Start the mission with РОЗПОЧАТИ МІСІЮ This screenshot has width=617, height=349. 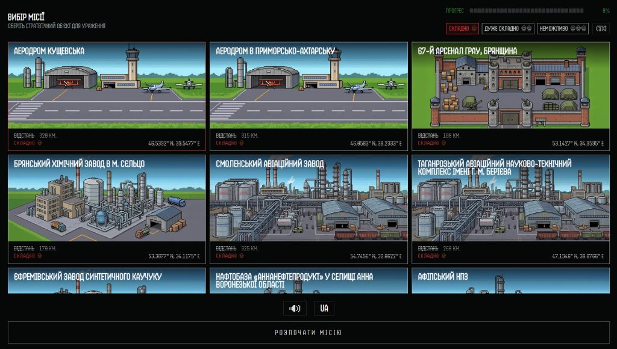308,333
